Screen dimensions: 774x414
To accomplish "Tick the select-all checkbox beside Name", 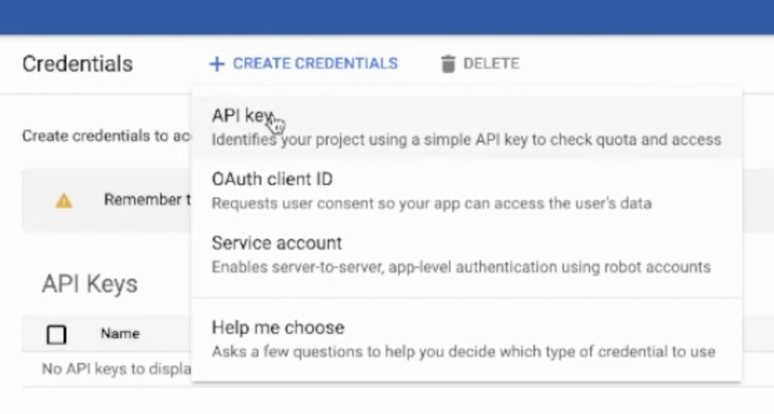I will (56, 334).
